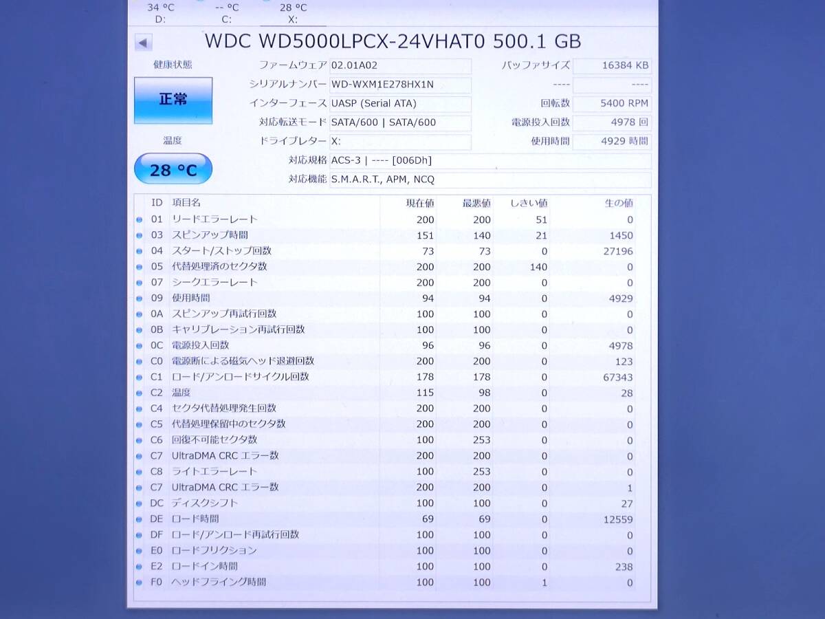The width and height of the screenshot is (825, 619).
Task: Click status dot for C1 ロード/アンロードサイクル回数
Action: pyautogui.click(x=139, y=378)
